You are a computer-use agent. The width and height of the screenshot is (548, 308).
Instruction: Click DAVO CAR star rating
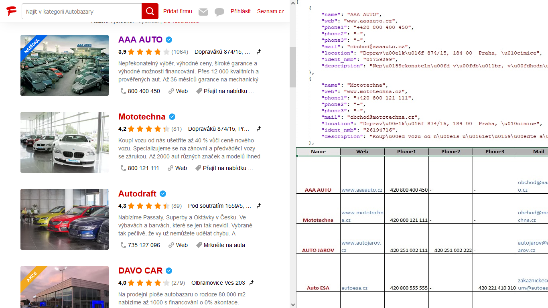coord(148,283)
